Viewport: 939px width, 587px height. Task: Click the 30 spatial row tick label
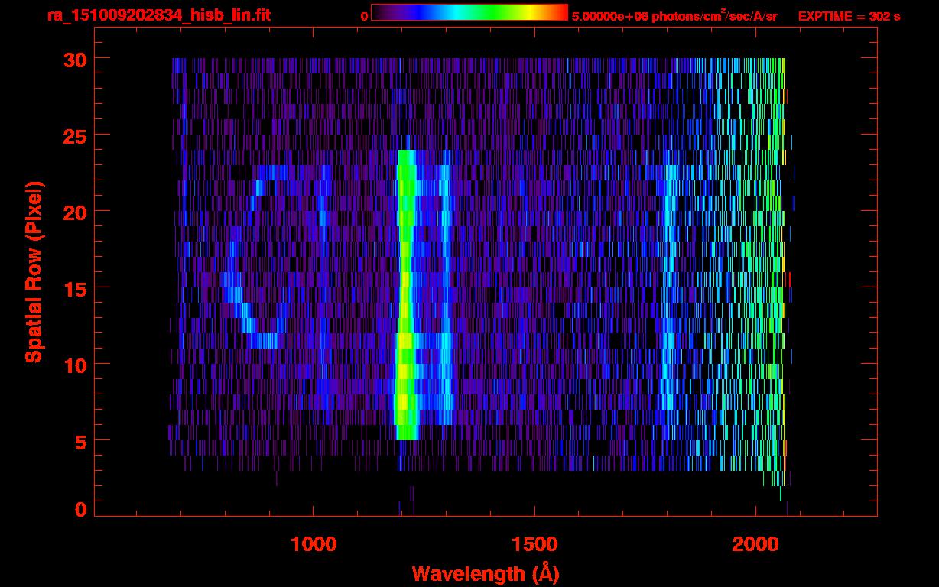click(74, 59)
